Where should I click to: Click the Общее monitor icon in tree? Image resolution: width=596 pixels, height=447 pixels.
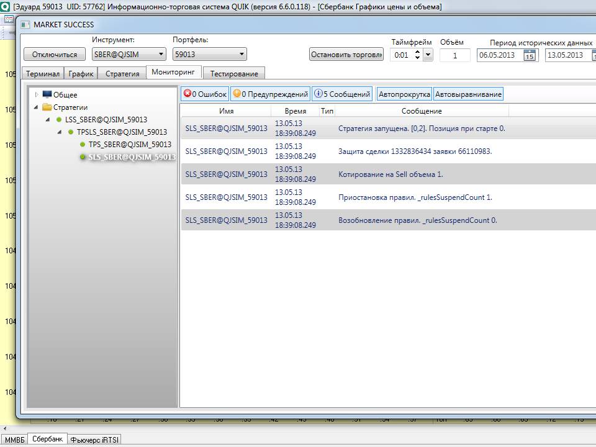click(47, 95)
